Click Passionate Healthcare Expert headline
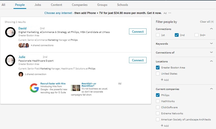 36,61
